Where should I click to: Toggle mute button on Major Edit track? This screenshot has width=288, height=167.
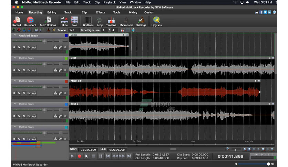(19, 93)
